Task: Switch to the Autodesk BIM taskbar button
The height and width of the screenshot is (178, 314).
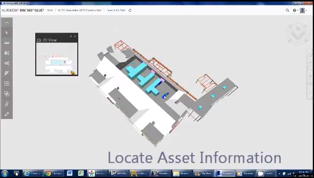Action: point(224,174)
